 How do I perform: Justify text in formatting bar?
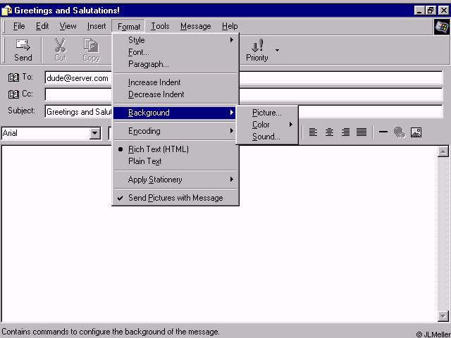(x=362, y=132)
